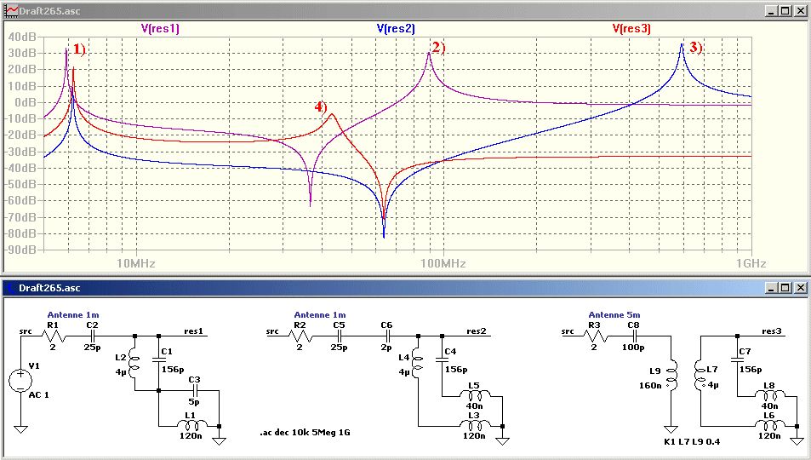Minimize the schematic window
The width and height of the screenshot is (811, 460).
[x=771, y=288]
